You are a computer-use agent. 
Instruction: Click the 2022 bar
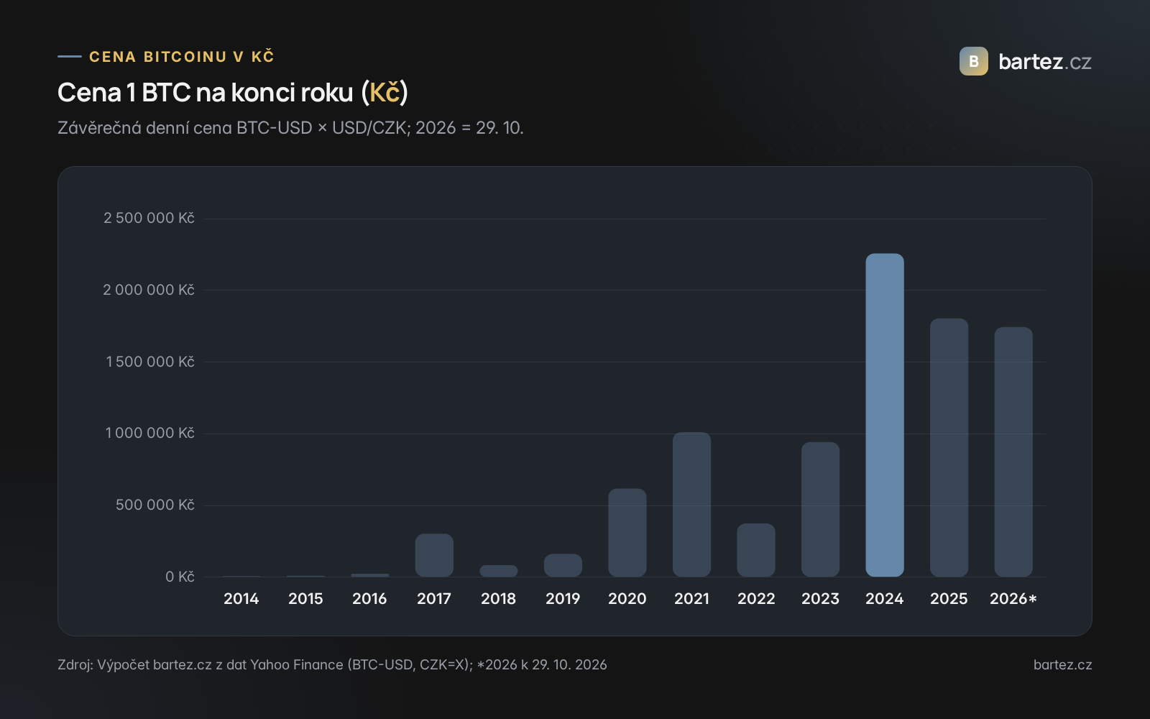(x=756, y=550)
